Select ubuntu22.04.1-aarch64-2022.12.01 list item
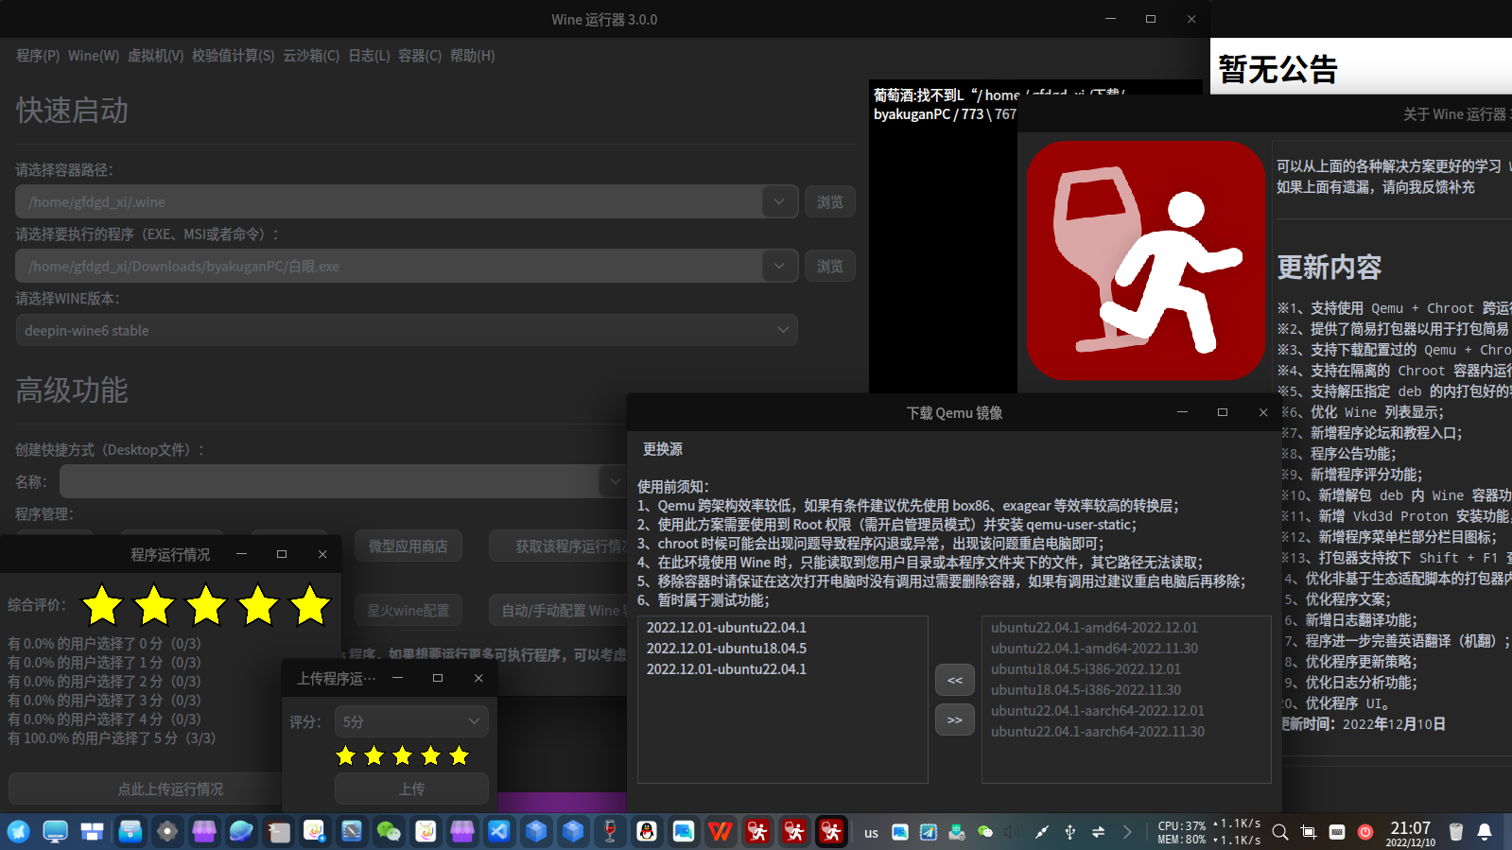The height and width of the screenshot is (850, 1512). pos(1125,710)
